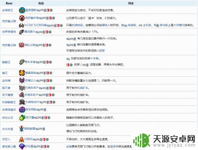This screenshot has height=150, width=198.
Task: Click the red Switch icon beside 闪亮石
Action: [44, 139]
